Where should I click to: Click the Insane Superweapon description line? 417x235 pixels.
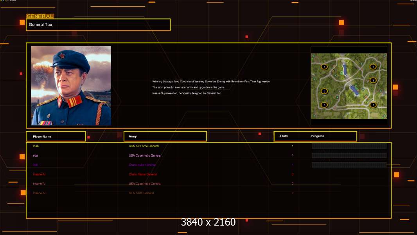(187, 93)
